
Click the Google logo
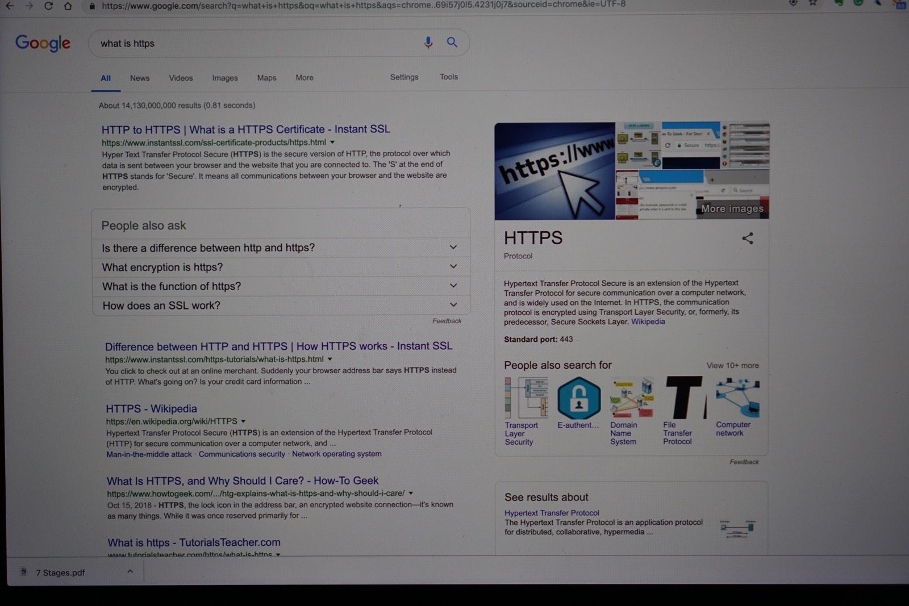43,43
